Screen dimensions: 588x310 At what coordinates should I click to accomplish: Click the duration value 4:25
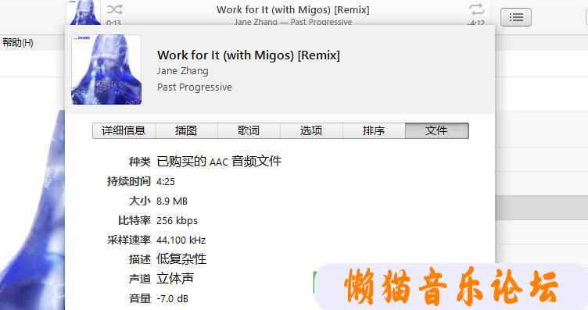click(166, 182)
